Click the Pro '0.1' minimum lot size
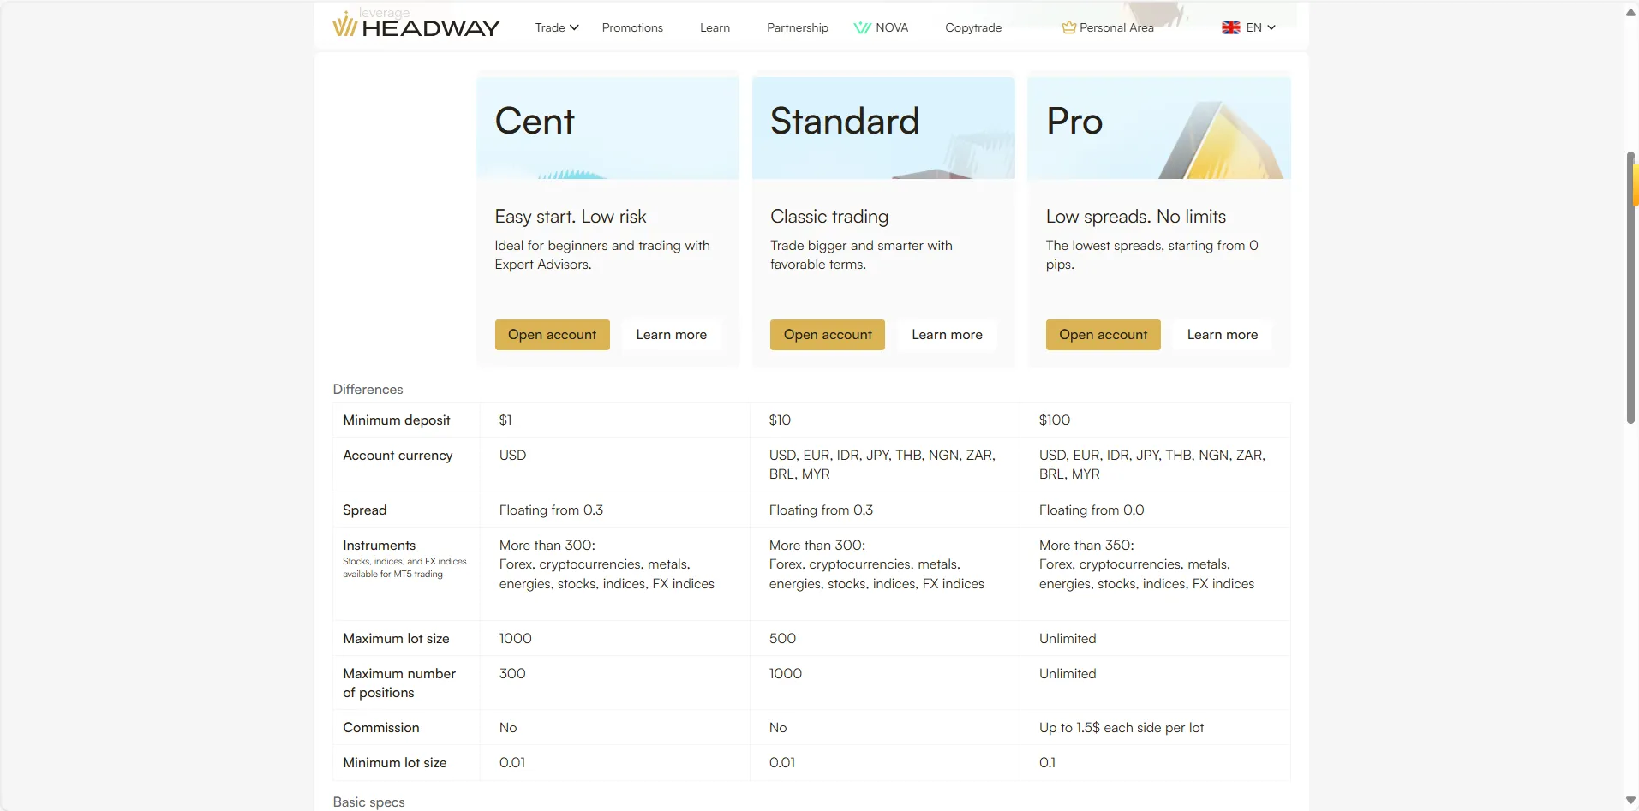1639x811 pixels. (1047, 762)
